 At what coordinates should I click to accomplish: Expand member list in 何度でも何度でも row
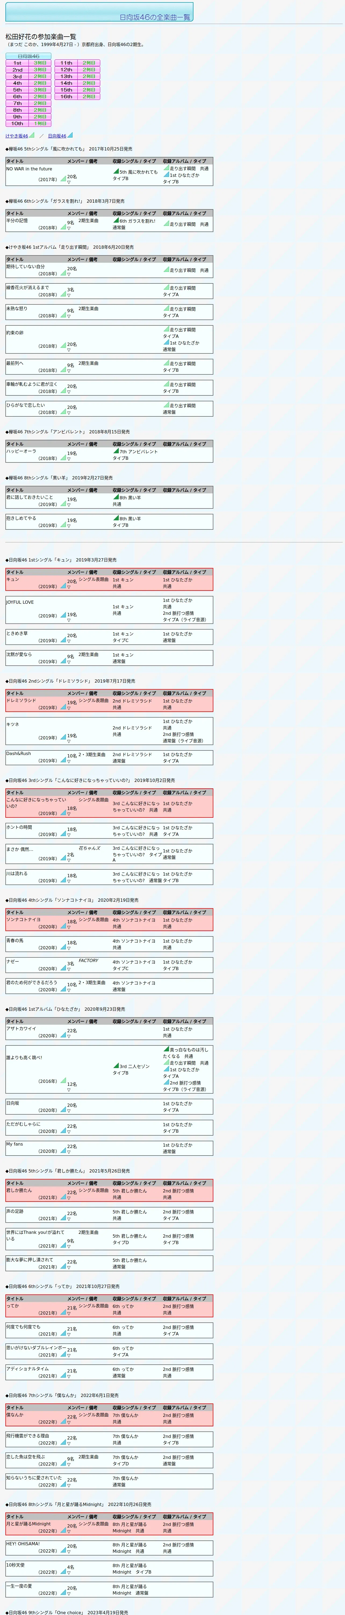(x=69, y=1335)
